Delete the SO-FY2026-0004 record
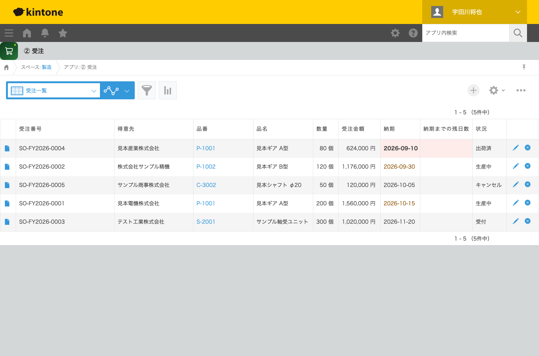The height and width of the screenshot is (356, 539). coord(528,148)
